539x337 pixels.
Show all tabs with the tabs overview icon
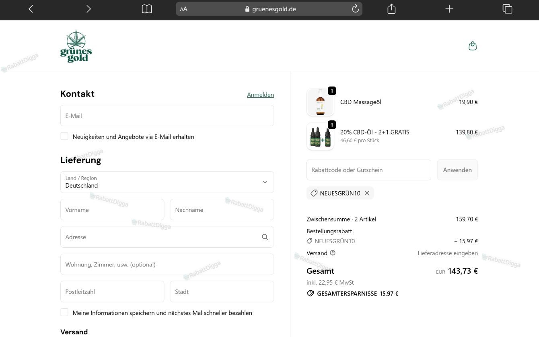(507, 9)
